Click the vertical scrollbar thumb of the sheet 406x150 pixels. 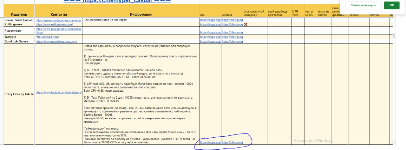[394, 36]
